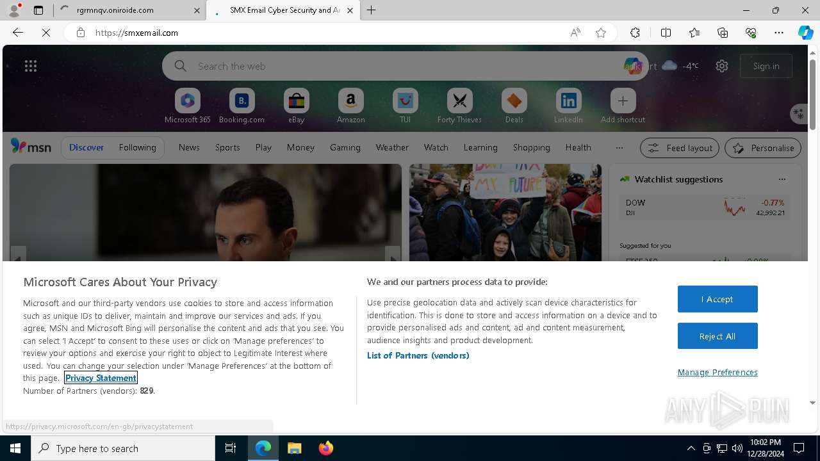Open the Amazon shortcut tile

point(350,106)
